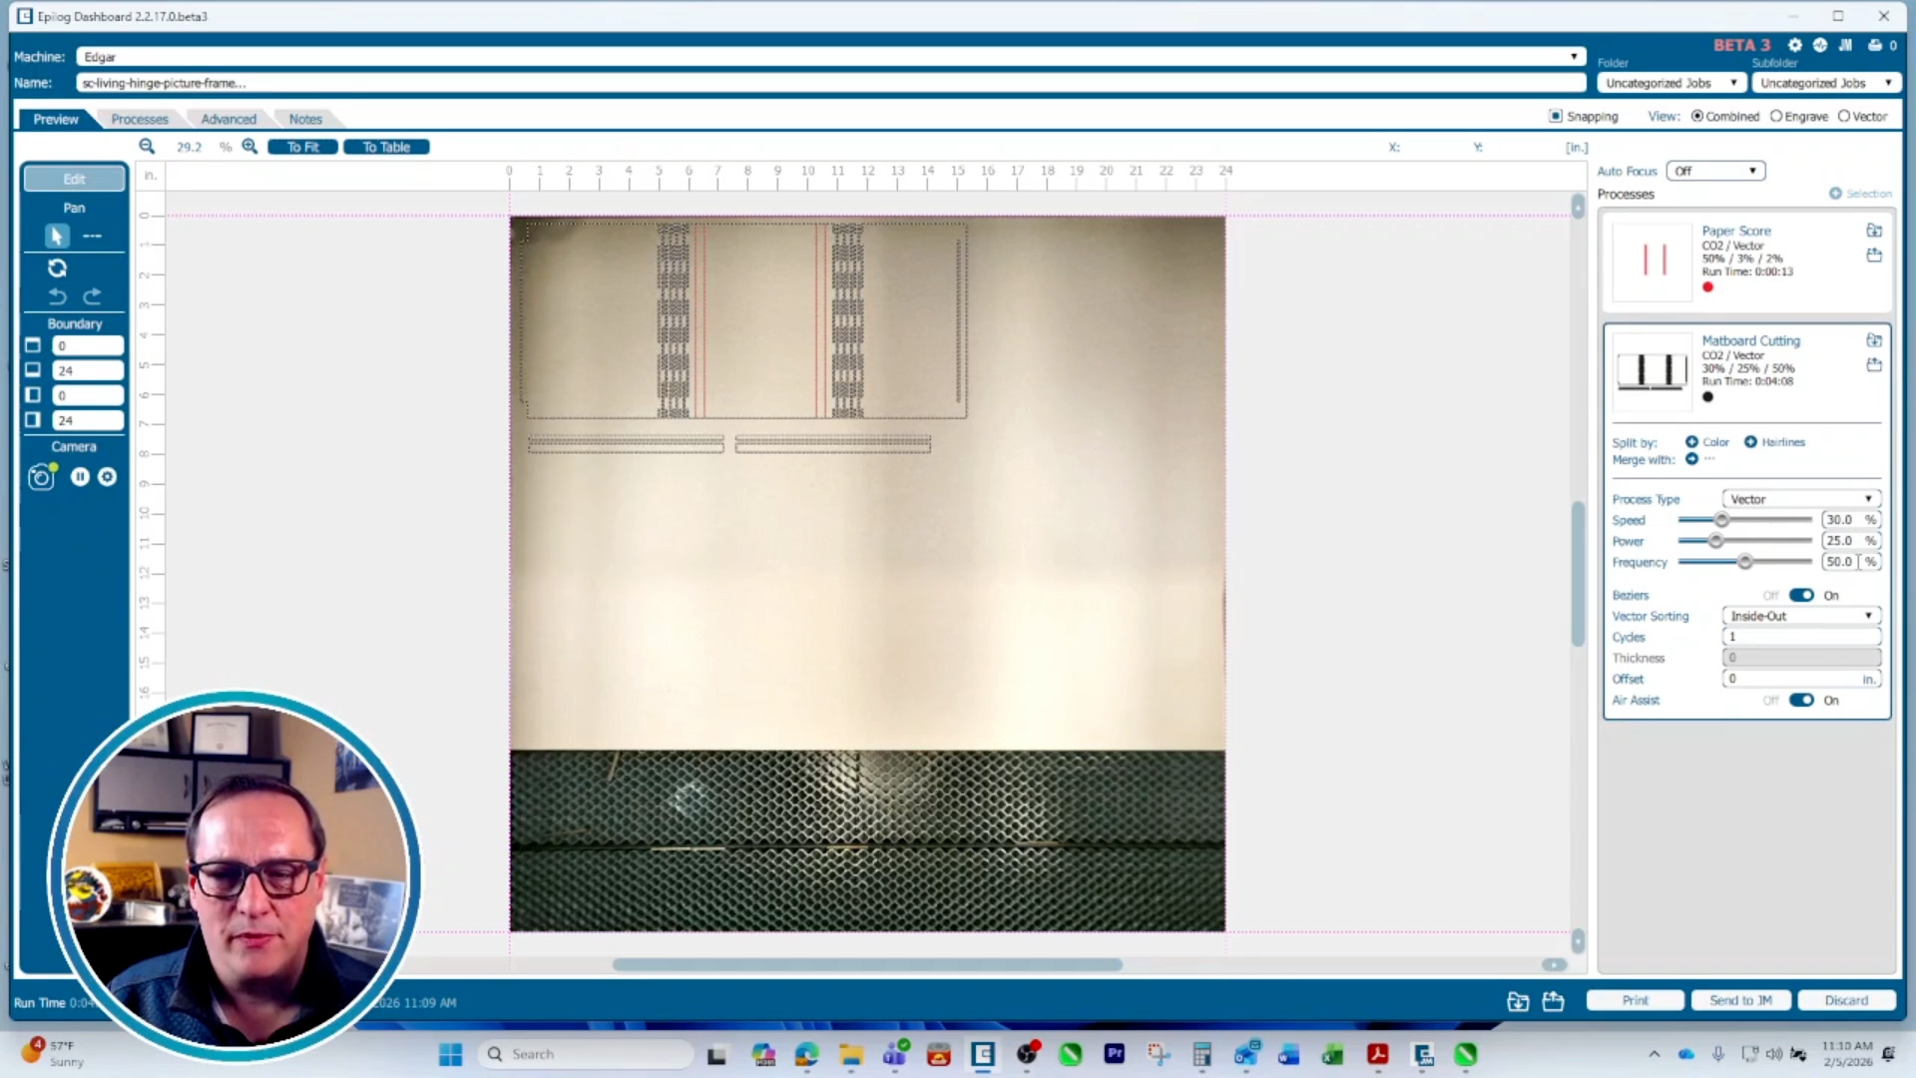
Task: Open the Machine dropdown showing Edgar
Action: 830,57
